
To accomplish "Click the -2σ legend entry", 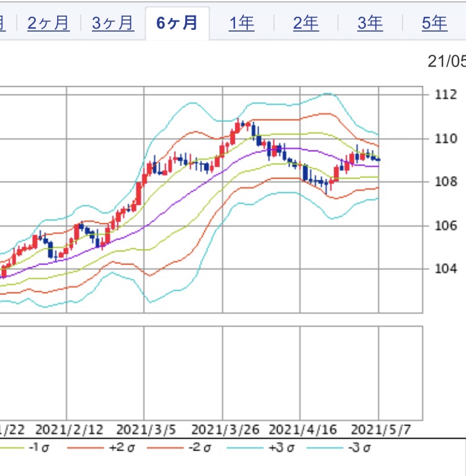I will click(x=179, y=448).
